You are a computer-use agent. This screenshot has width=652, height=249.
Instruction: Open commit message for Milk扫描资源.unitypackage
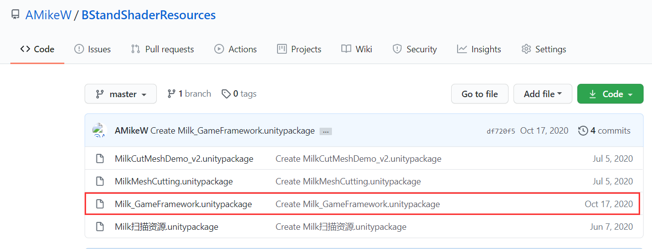[x=341, y=227]
